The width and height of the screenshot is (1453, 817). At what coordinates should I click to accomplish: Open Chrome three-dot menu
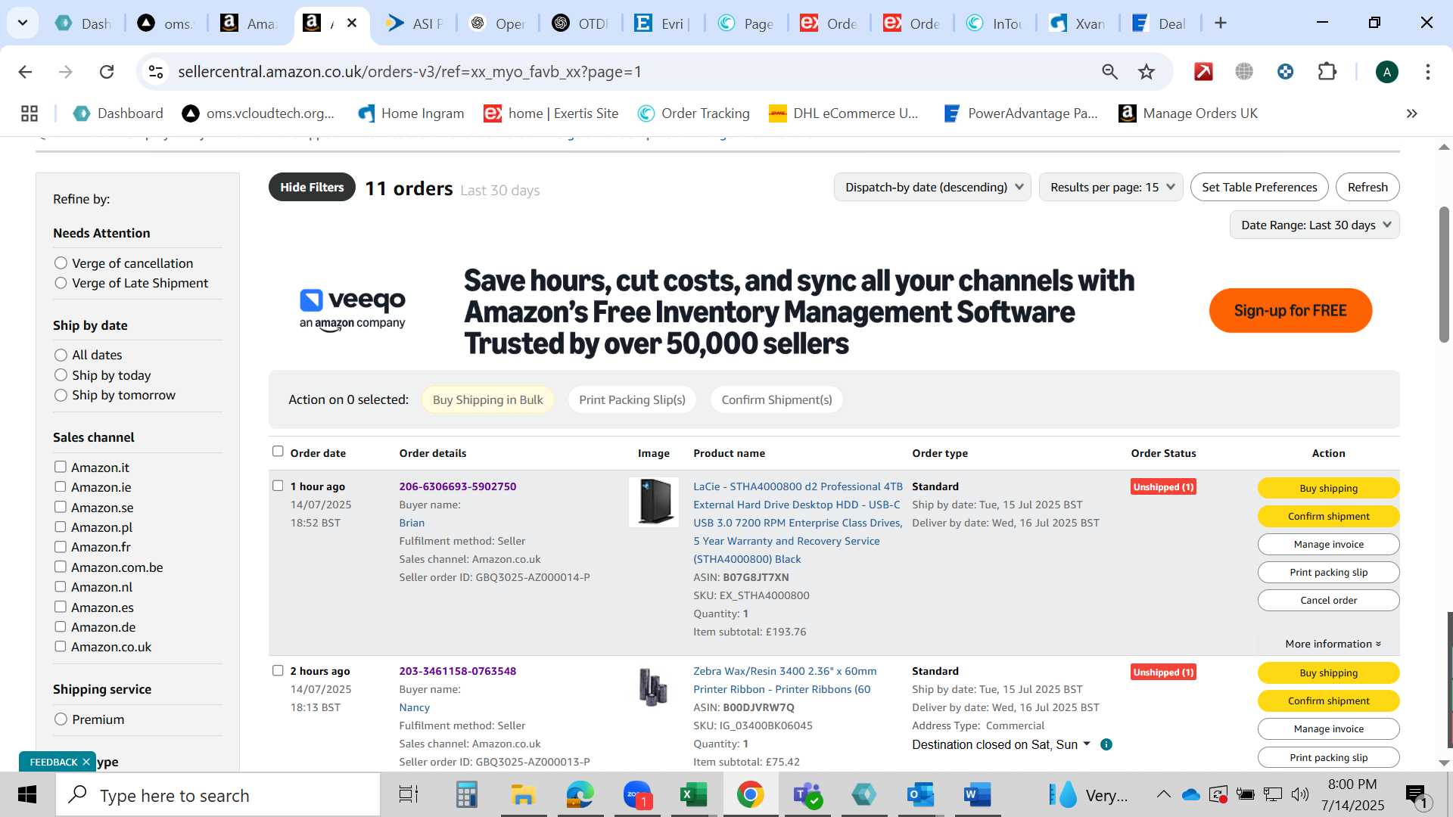(x=1427, y=72)
